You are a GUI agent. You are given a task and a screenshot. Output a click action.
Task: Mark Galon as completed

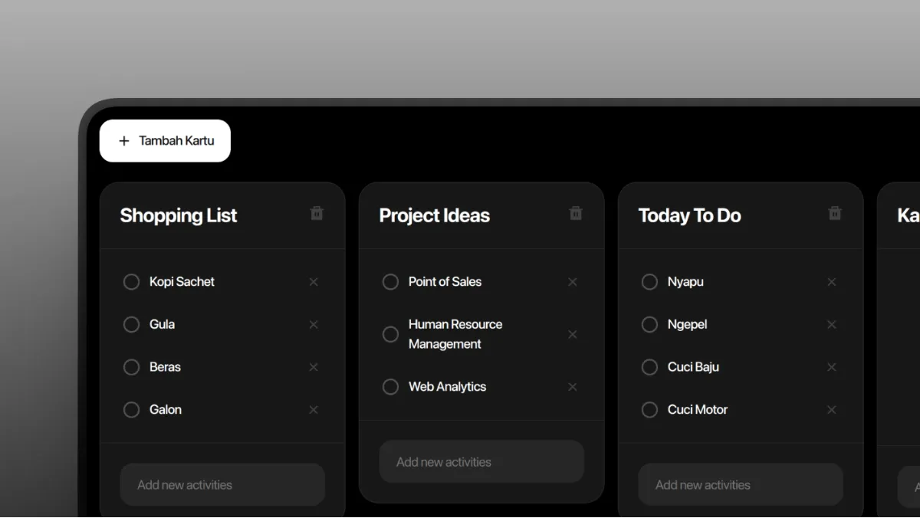(131, 410)
